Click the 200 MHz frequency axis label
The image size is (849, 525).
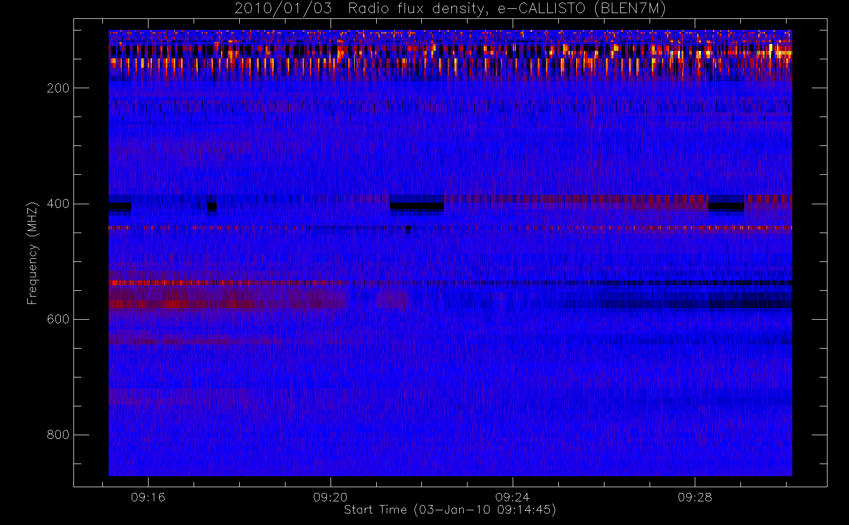point(58,88)
